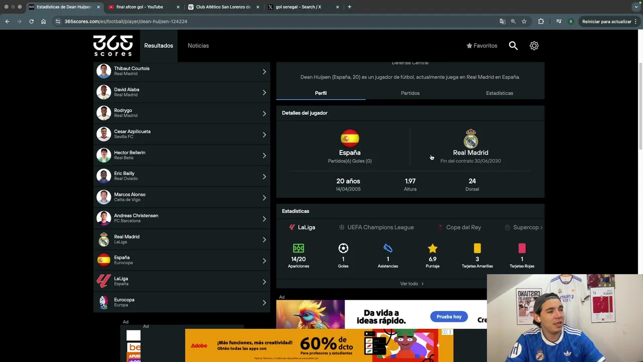Click David Alaba player photo

click(104, 92)
